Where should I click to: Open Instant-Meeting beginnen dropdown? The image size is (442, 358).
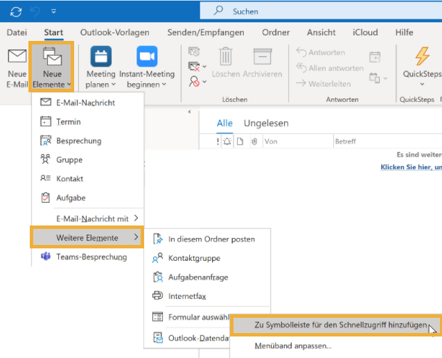[147, 67]
